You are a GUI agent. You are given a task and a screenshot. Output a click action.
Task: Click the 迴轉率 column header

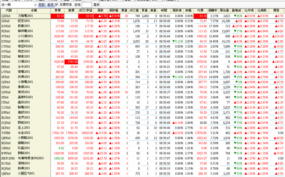[214, 10]
